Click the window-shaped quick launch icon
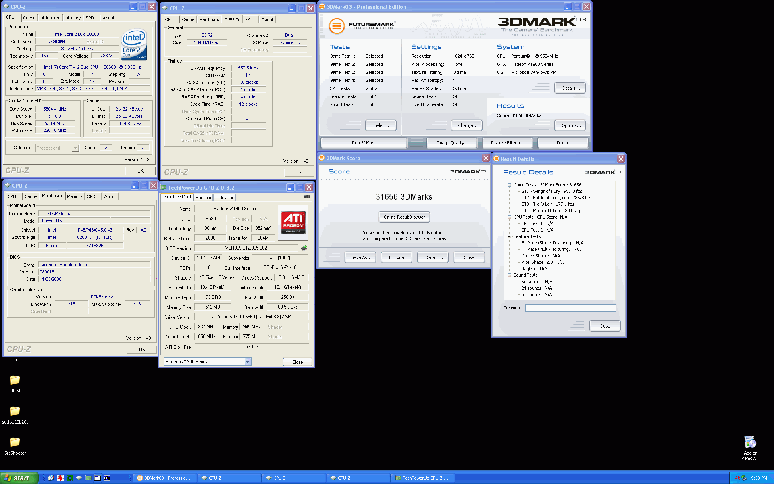The width and height of the screenshot is (774, 484). 98,478
